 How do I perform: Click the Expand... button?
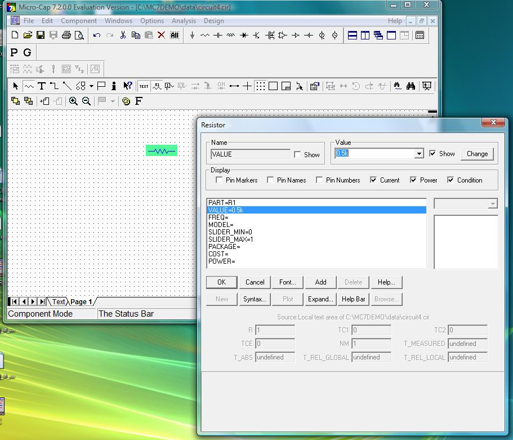[320, 299]
